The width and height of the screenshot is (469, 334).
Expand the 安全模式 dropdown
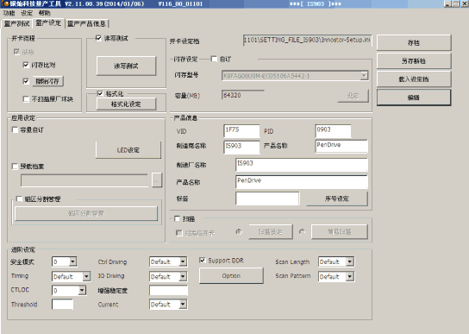73,262
